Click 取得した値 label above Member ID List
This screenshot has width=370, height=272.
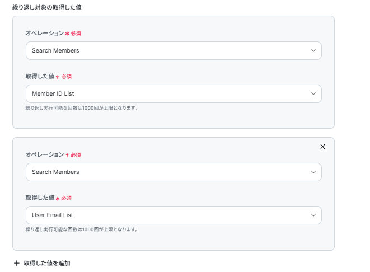[39, 76]
